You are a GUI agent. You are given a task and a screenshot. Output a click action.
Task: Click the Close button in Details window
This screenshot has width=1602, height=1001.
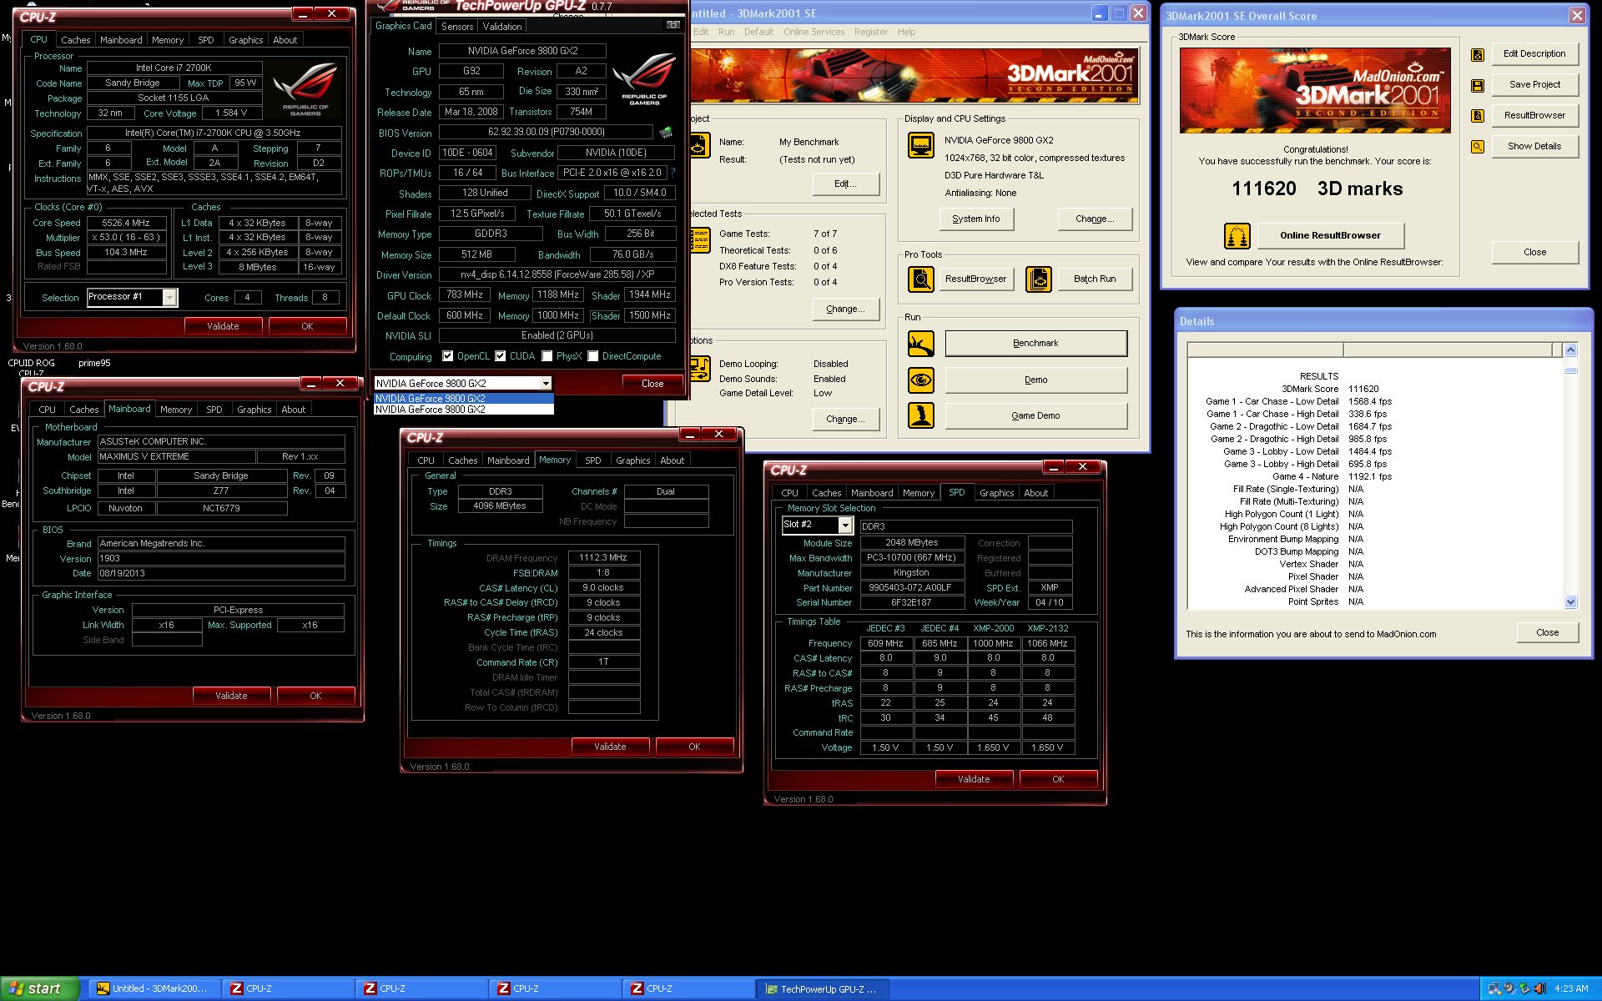pos(1547,632)
